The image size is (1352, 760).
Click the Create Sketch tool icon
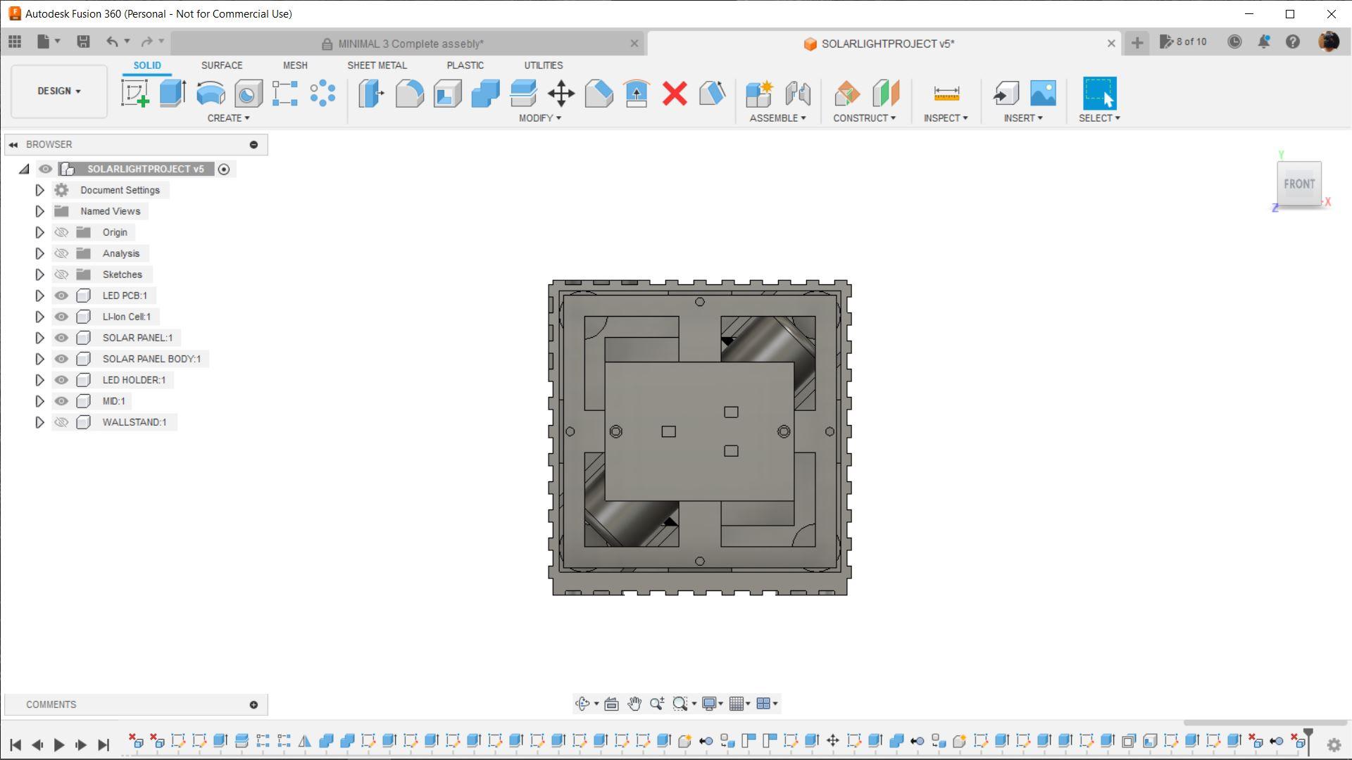(x=134, y=93)
